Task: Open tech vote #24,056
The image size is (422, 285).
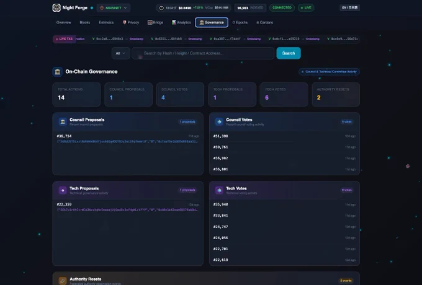Action: click(x=284, y=238)
